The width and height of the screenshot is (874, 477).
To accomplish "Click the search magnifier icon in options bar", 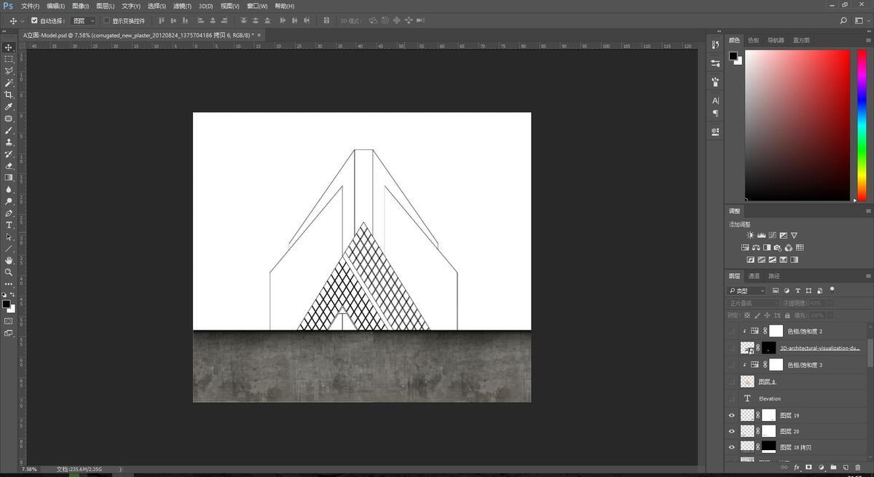I will click(x=843, y=21).
